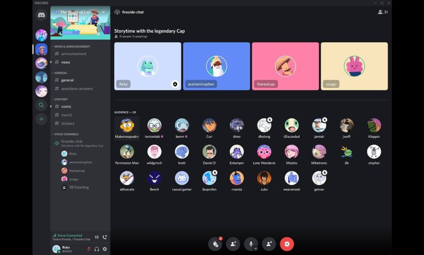Click fireside-chat title in header

(133, 12)
